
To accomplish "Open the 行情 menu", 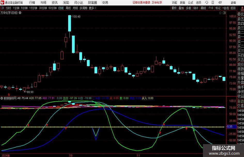I will tap(32, 3).
